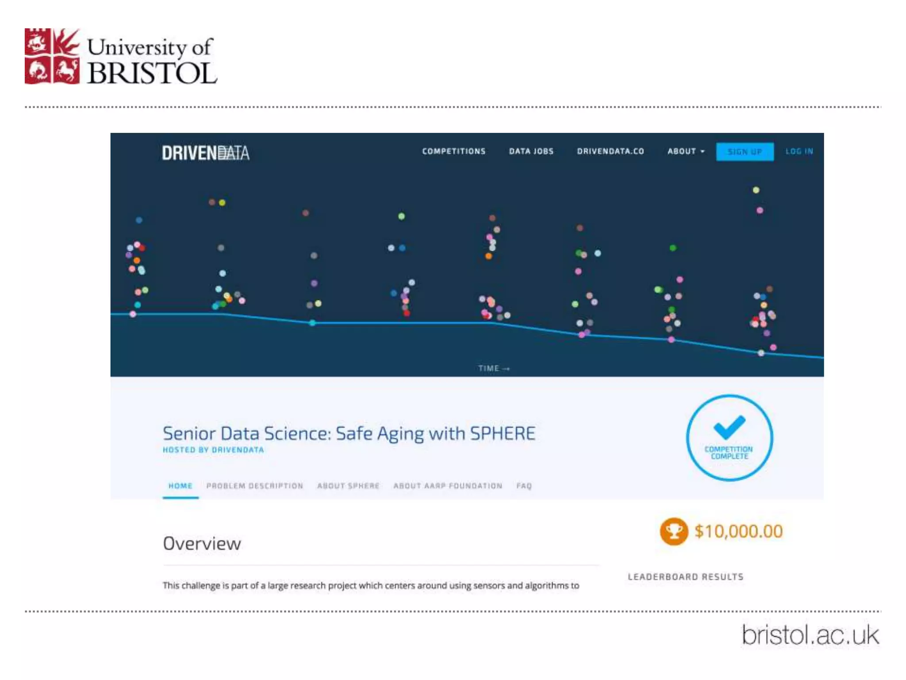Open the About SPHERE tab
906x680 pixels.
349,486
